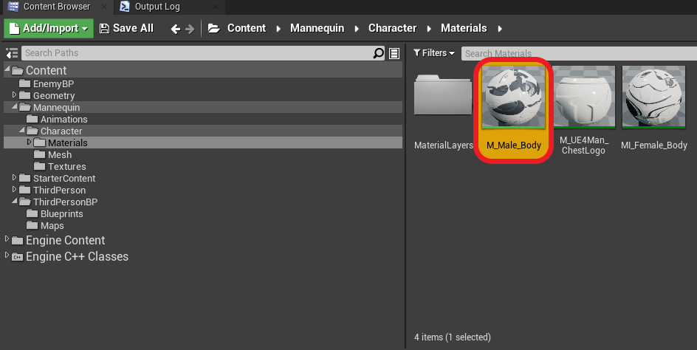The width and height of the screenshot is (697, 350).
Task: Select Character in the breadcrumb path
Action: 393,28
